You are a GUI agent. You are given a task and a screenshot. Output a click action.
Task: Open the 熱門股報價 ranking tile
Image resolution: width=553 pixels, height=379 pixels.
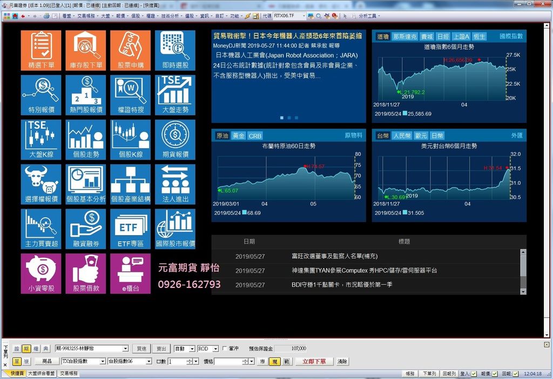pyautogui.click(x=86, y=95)
